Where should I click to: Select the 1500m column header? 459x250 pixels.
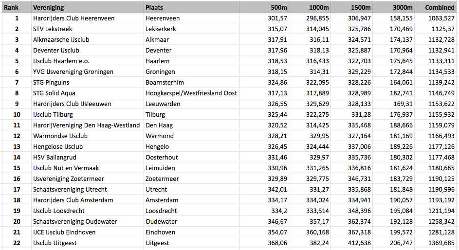351,7
